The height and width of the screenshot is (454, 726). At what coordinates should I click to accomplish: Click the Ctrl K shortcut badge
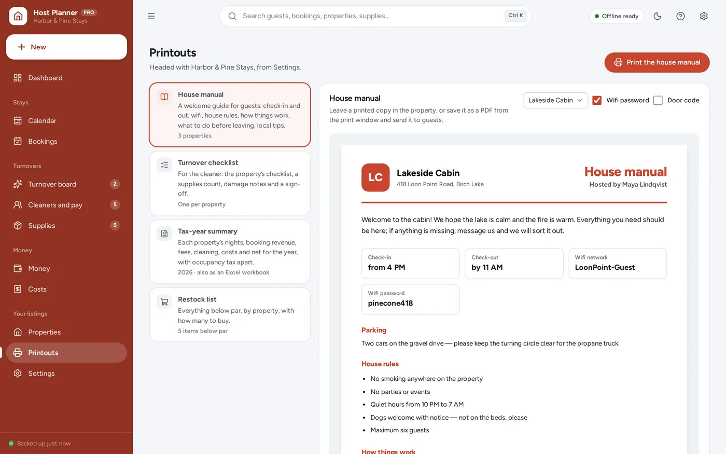tap(515, 16)
